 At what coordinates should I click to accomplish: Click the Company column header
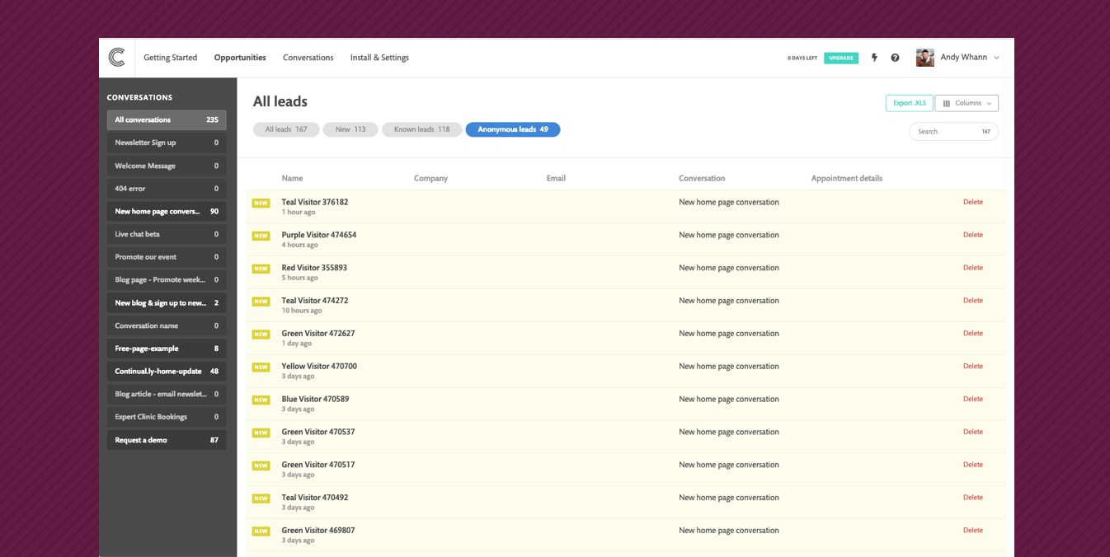[430, 178]
